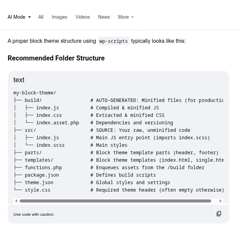Open the Images tab
This screenshot has height=231, width=238.
tap(59, 17)
